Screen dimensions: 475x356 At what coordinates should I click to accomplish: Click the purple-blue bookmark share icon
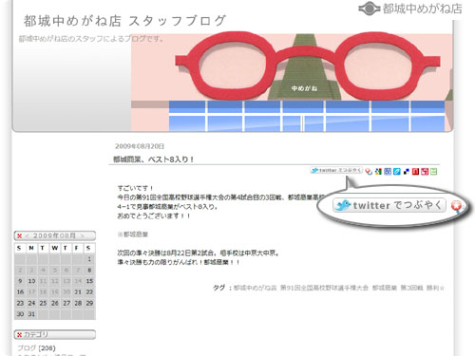click(388, 172)
